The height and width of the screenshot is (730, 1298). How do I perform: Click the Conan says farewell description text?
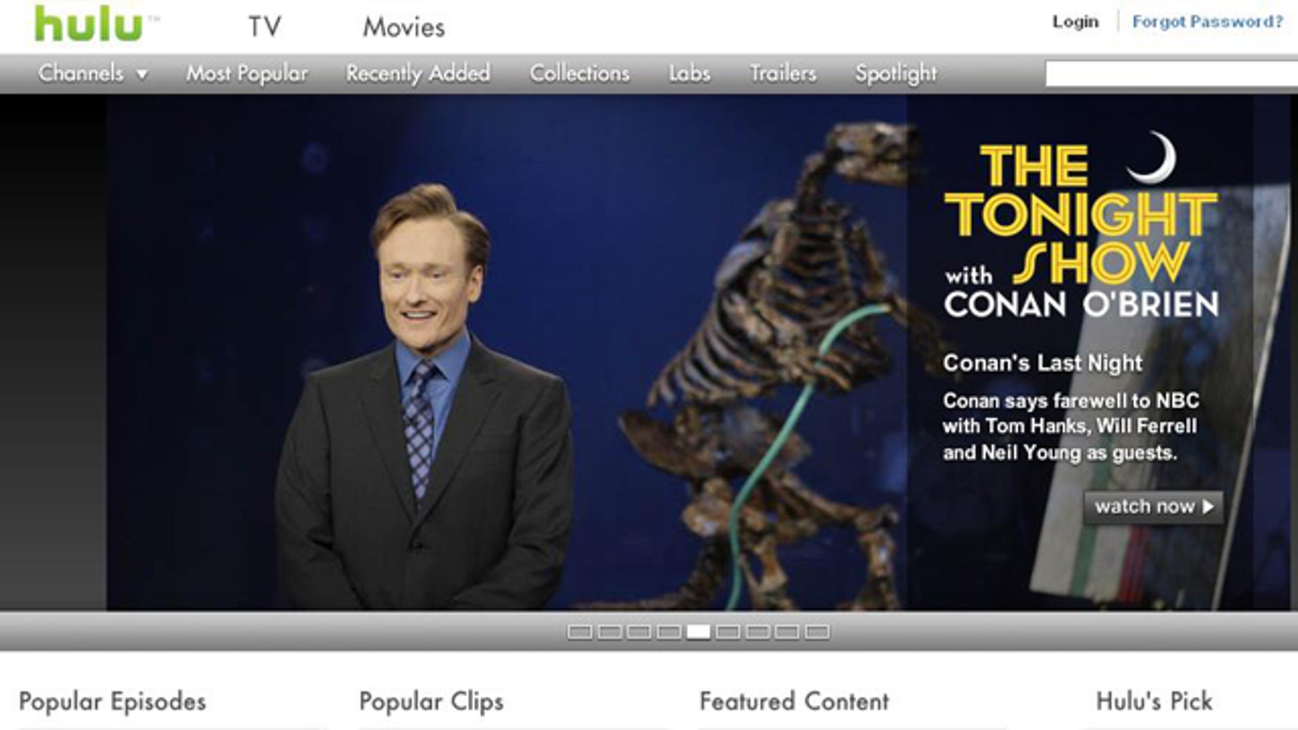pyautogui.click(x=1070, y=426)
